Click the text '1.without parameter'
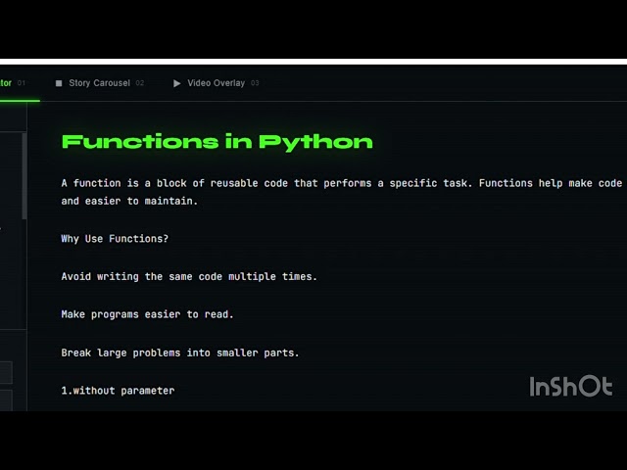 [118, 391]
